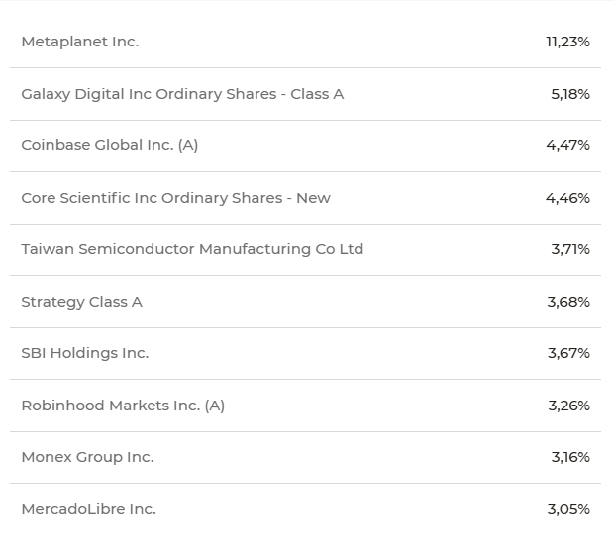
Task: Select the Monex Group Inc. holding
Action: pos(87,457)
